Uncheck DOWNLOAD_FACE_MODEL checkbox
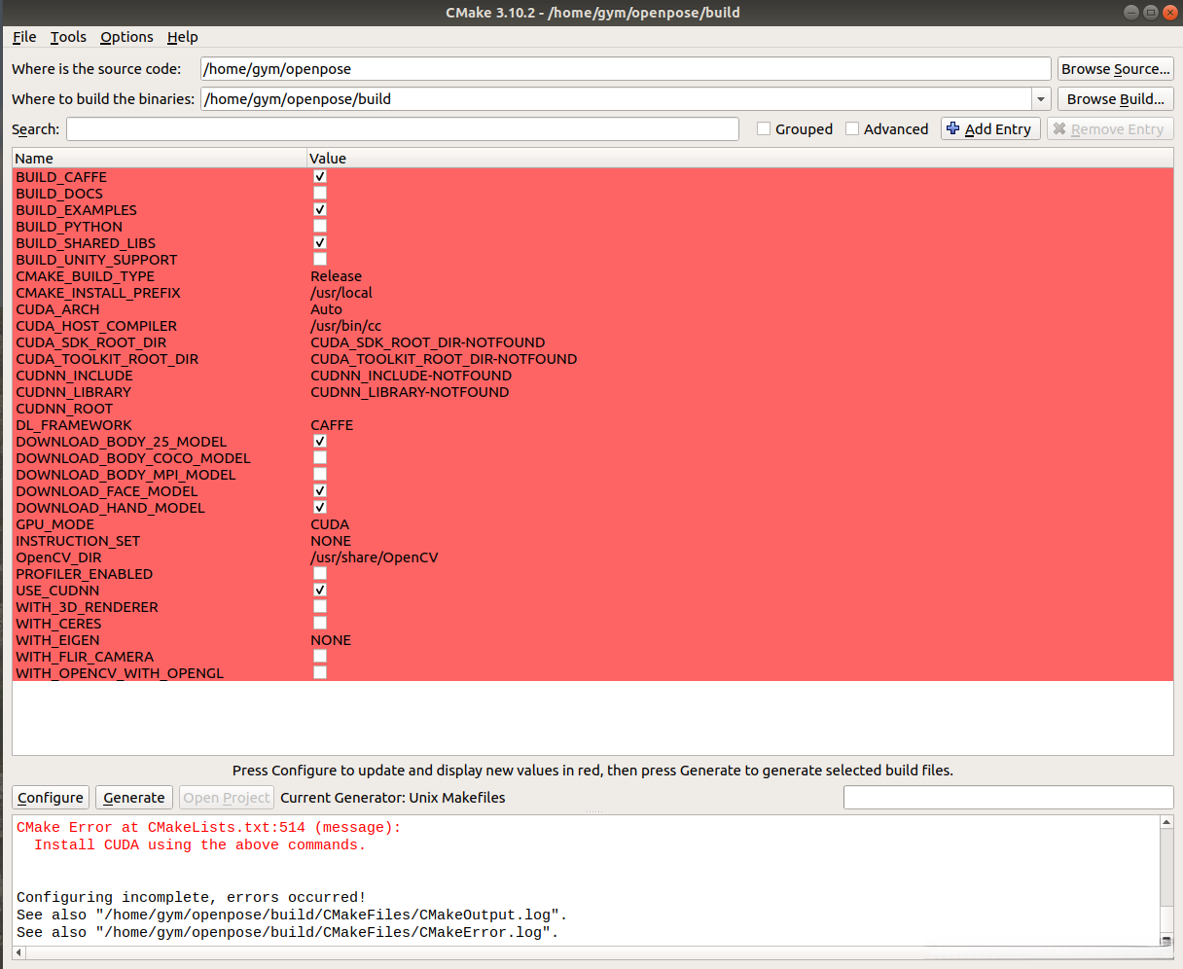The height and width of the screenshot is (969, 1183). click(x=319, y=491)
